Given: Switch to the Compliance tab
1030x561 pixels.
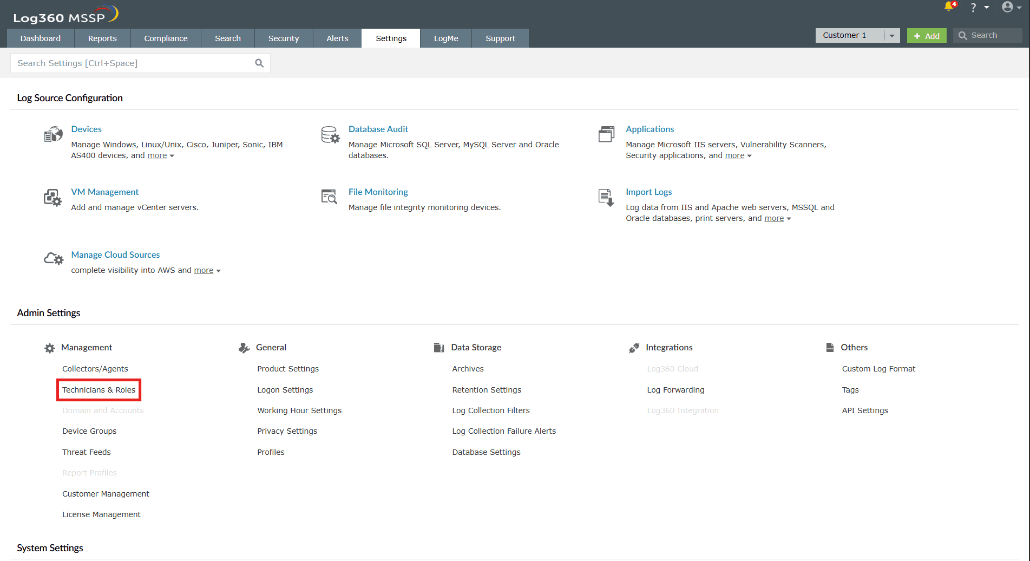Looking at the screenshot, I should pos(166,38).
